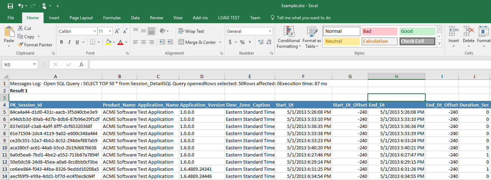Toggle touch/mouse mode icon
The width and height of the screenshot is (491, 180).
point(44,6)
